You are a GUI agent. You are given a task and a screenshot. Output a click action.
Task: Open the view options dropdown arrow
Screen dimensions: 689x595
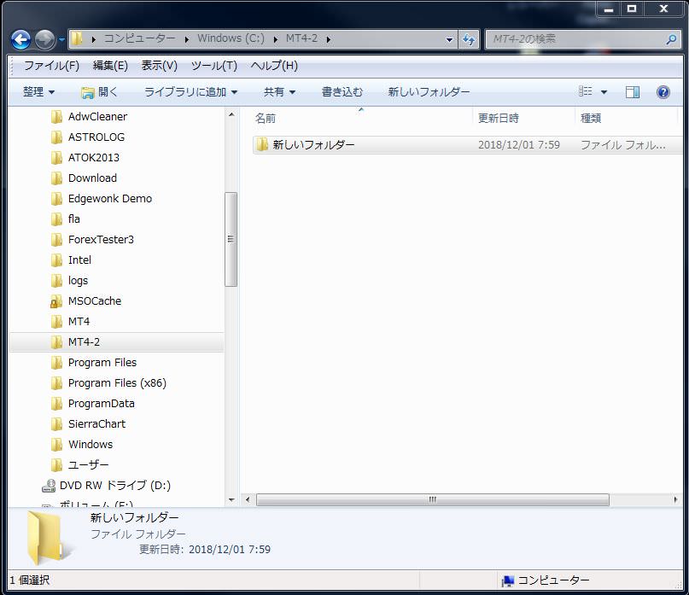click(604, 92)
